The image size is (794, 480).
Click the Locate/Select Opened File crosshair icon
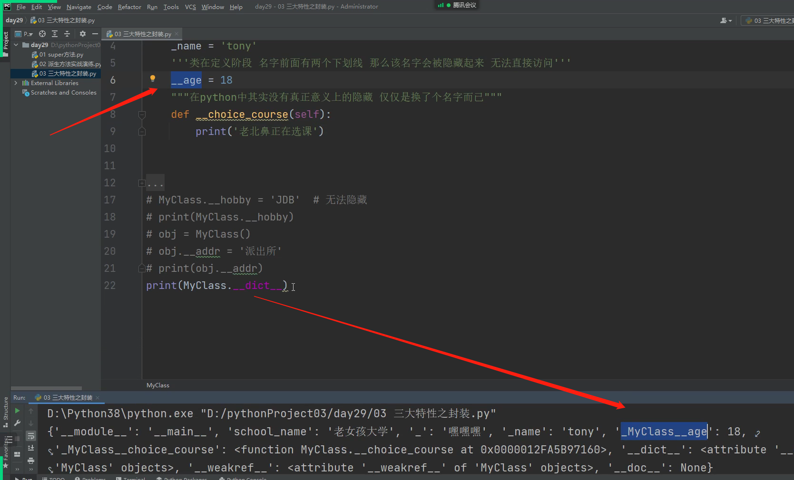click(42, 34)
